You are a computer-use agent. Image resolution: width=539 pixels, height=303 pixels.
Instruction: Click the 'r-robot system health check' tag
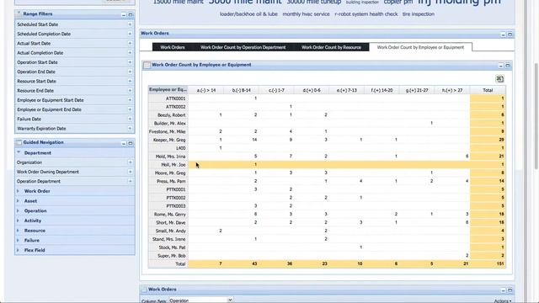(x=366, y=14)
